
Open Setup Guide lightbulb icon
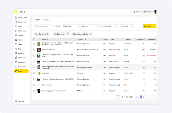tap(16, 22)
